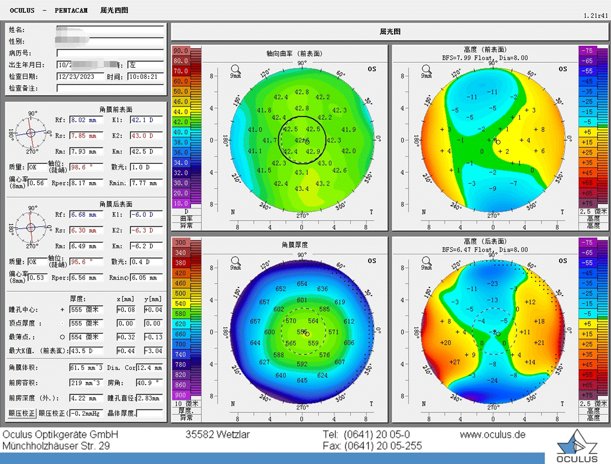Image resolution: width=611 pixels, height=464 pixels.
Task: Click front surface Rmin value 7.77 mm
Action: (146, 183)
